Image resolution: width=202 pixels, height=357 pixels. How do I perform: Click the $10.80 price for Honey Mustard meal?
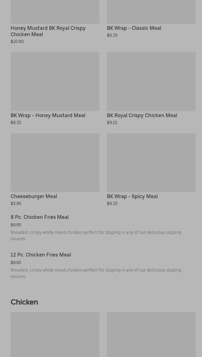tap(17, 42)
